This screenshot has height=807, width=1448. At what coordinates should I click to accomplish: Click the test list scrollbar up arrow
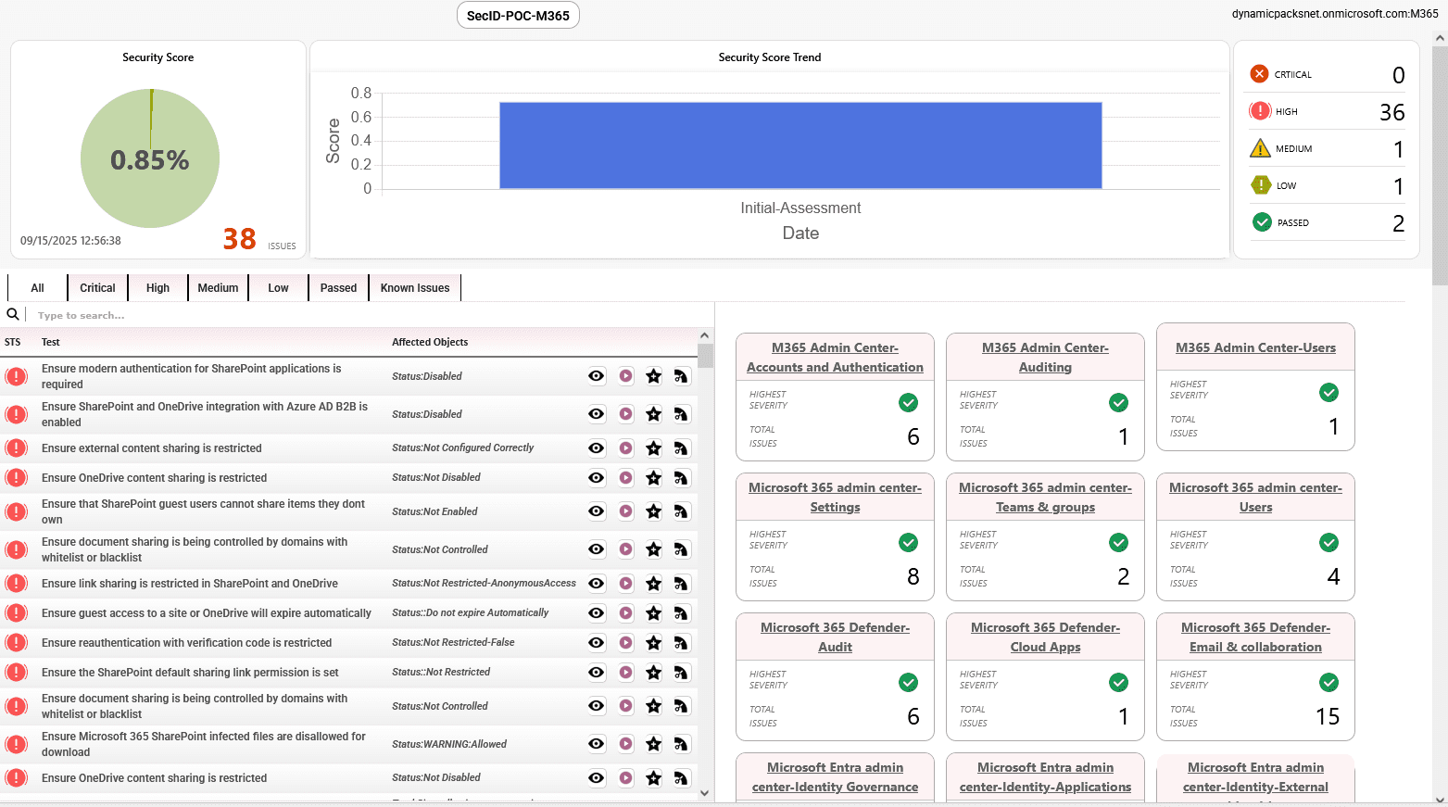(x=705, y=335)
